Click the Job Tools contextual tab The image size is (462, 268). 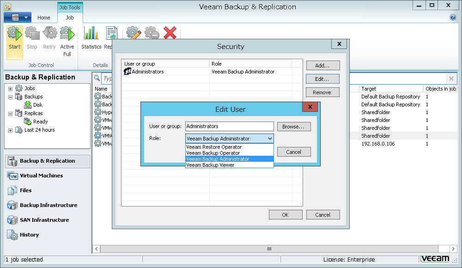click(x=70, y=7)
